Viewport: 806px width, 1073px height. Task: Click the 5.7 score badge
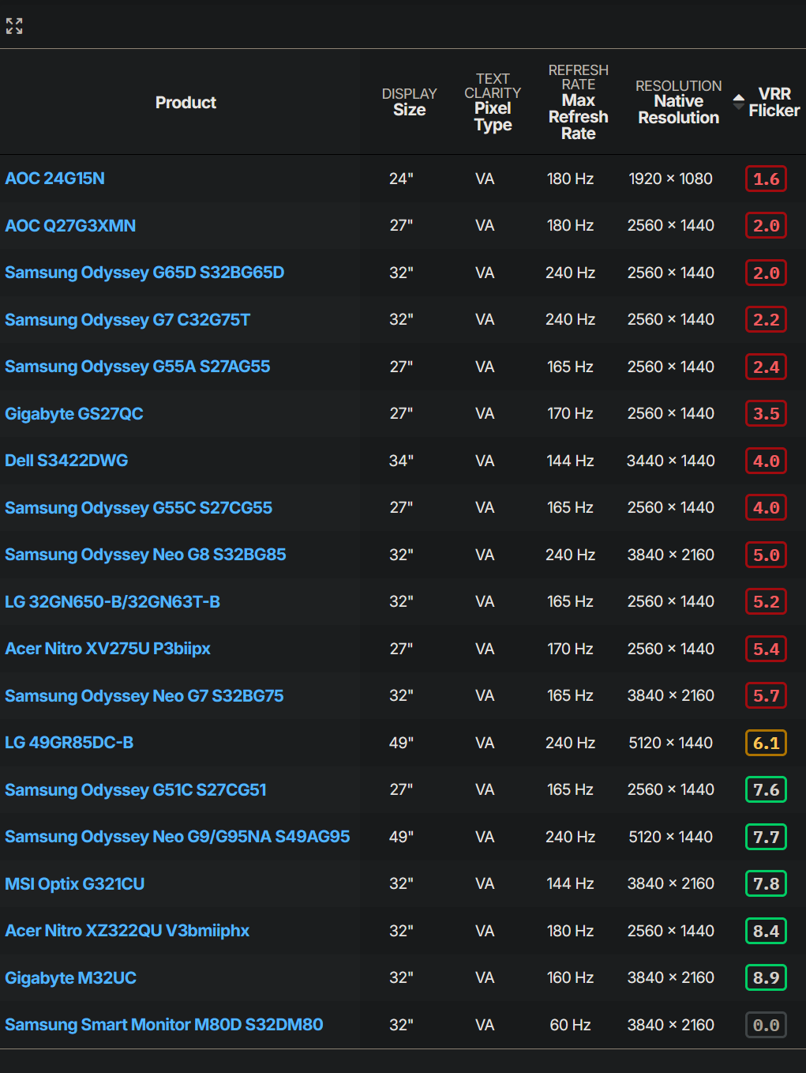pyautogui.click(x=766, y=696)
